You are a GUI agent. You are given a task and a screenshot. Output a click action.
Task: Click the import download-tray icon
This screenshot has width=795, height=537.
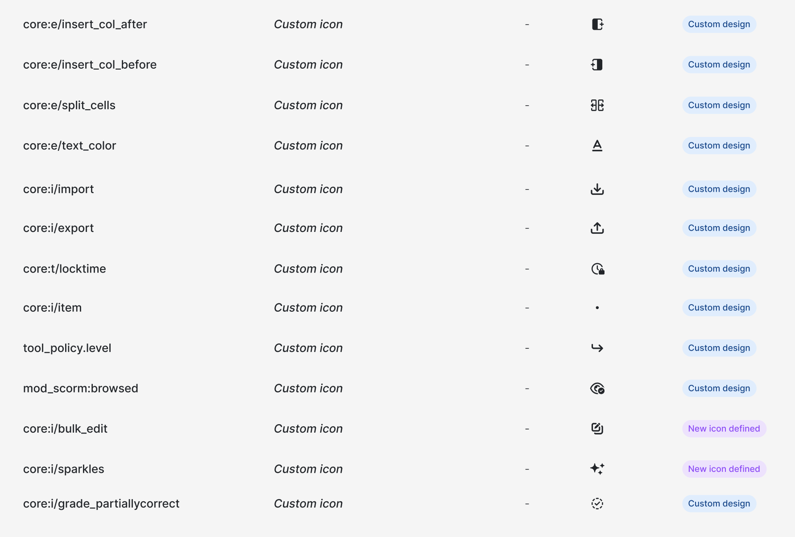[597, 189]
